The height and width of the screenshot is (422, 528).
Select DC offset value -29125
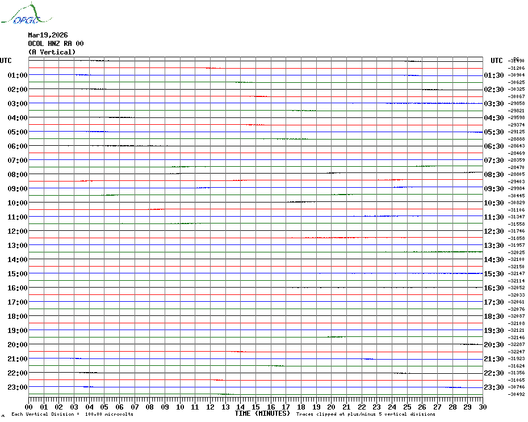516,132
